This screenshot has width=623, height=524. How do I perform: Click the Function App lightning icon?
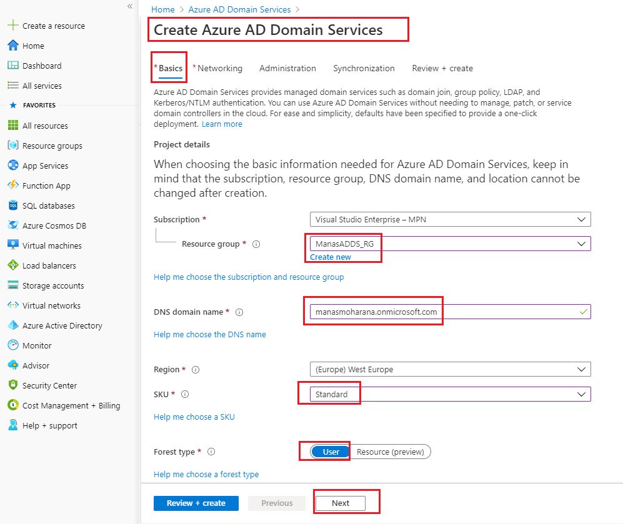pyautogui.click(x=12, y=185)
